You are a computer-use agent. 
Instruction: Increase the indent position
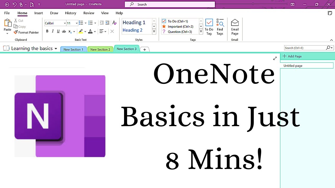coord(107,23)
